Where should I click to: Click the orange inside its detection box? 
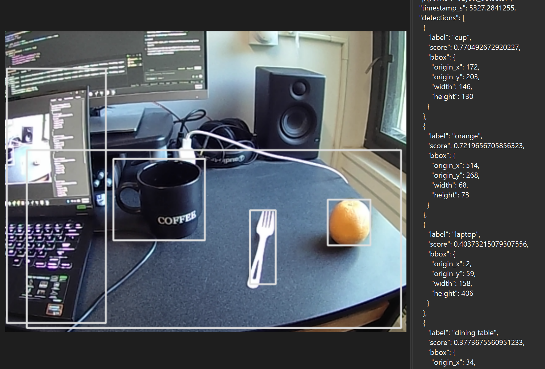349,222
